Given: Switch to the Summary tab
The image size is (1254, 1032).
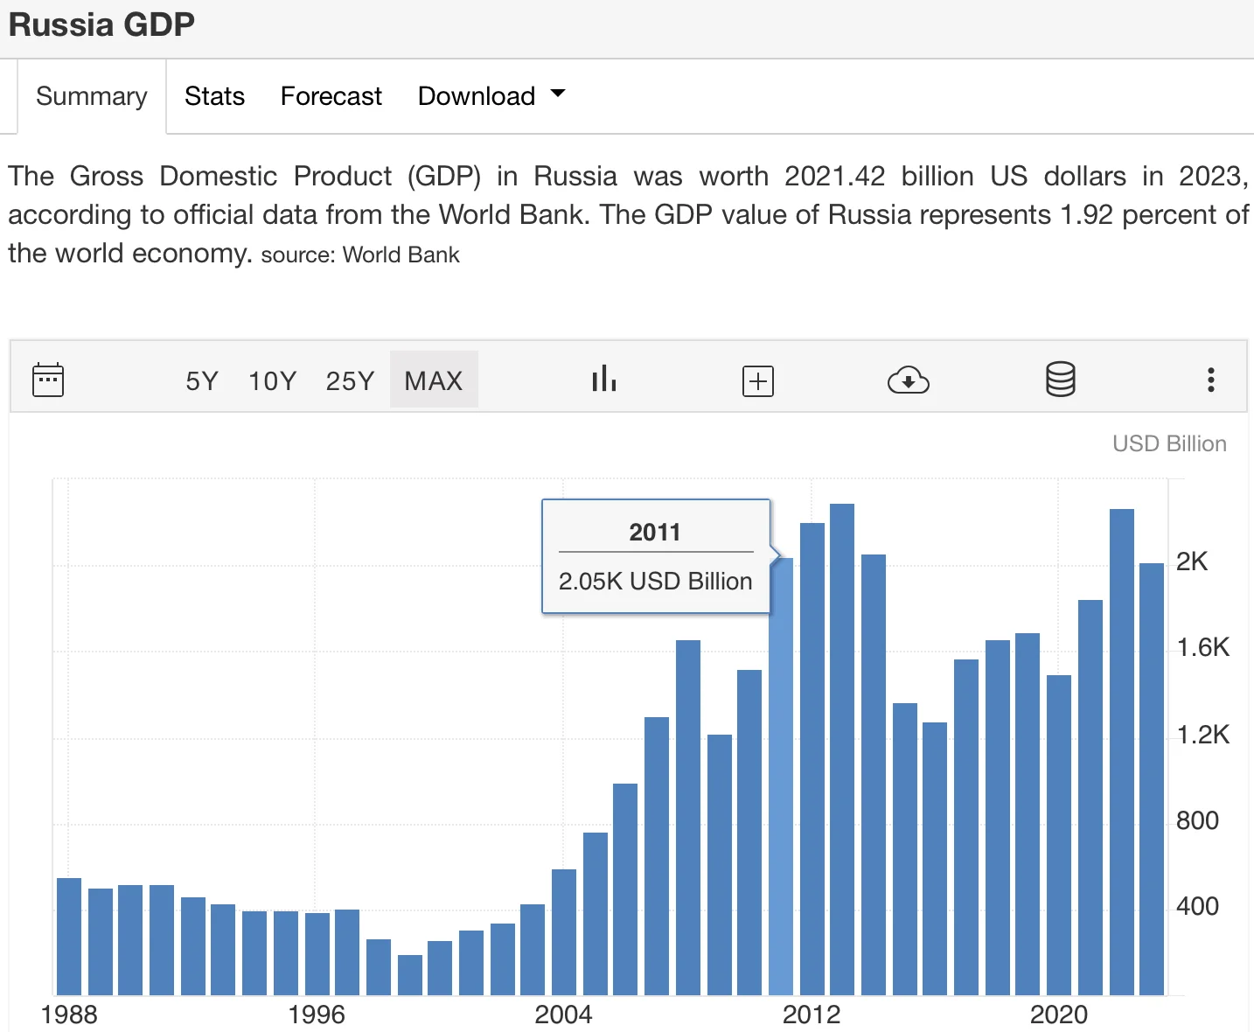Looking at the screenshot, I should click(x=92, y=96).
